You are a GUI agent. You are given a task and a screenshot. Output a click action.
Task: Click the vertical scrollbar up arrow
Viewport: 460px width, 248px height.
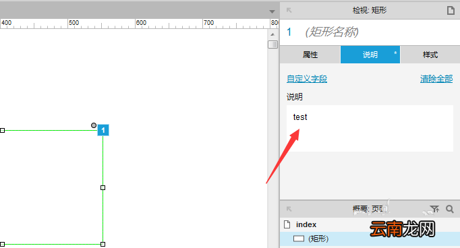pos(272,34)
